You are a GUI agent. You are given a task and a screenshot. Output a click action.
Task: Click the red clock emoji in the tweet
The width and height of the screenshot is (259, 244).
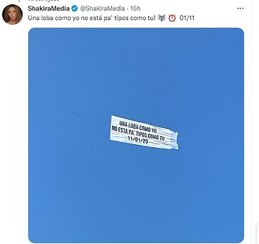pyautogui.click(x=172, y=18)
